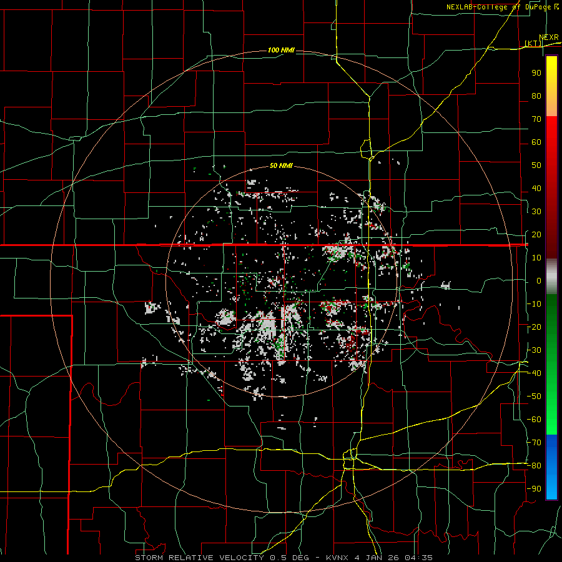
Task: Click the -40 value on velocity scale
Action: 534,373
